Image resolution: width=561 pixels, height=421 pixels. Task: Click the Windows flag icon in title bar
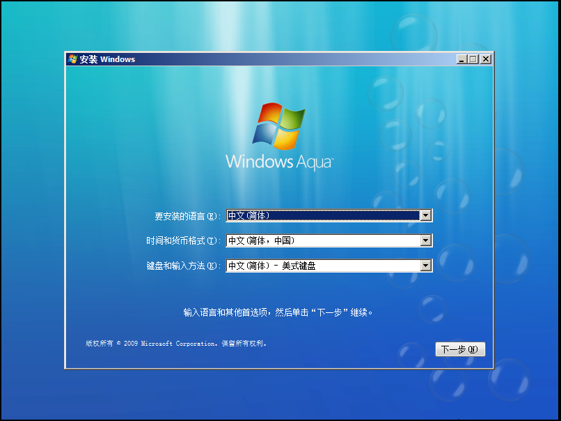tap(73, 59)
